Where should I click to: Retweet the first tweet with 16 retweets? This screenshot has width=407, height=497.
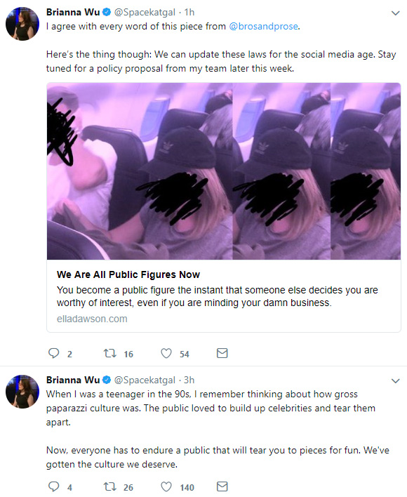point(110,353)
